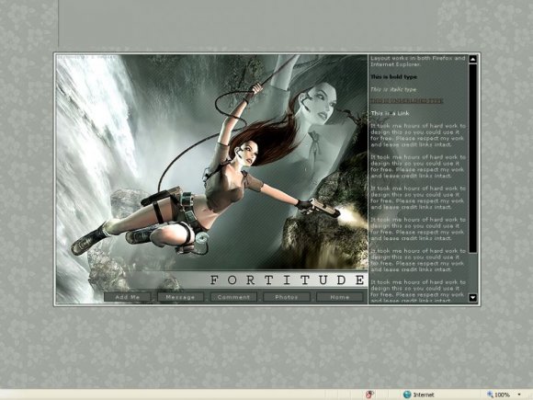The height and width of the screenshot is (400, 533).
Task: Click the 'This is italic type' text
Action: tap(393, 89)
